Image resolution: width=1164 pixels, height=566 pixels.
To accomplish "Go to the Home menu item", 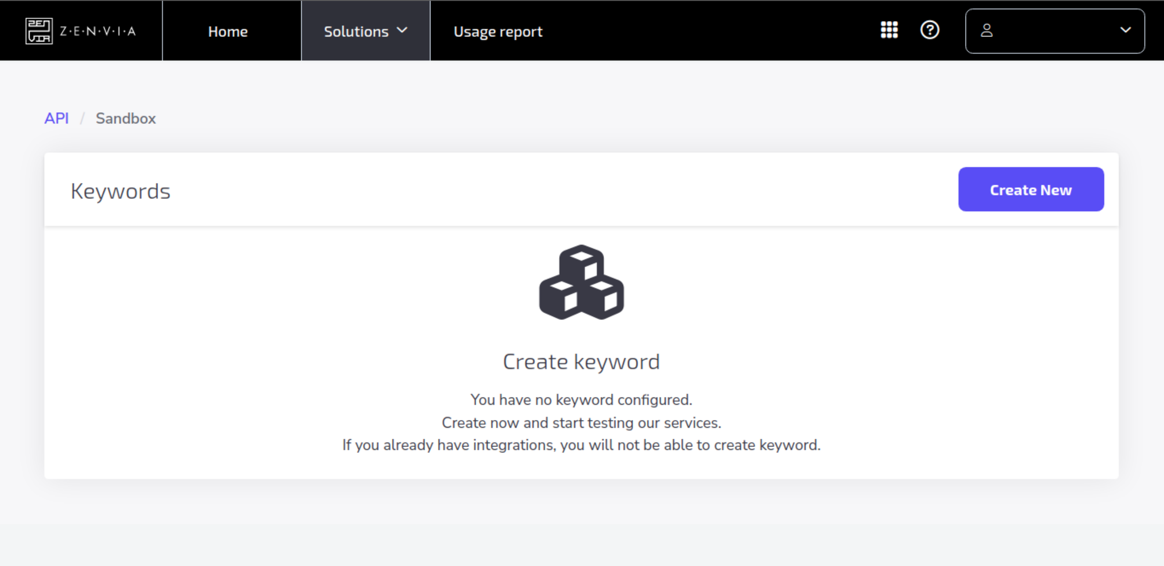I will pos(228,32).
